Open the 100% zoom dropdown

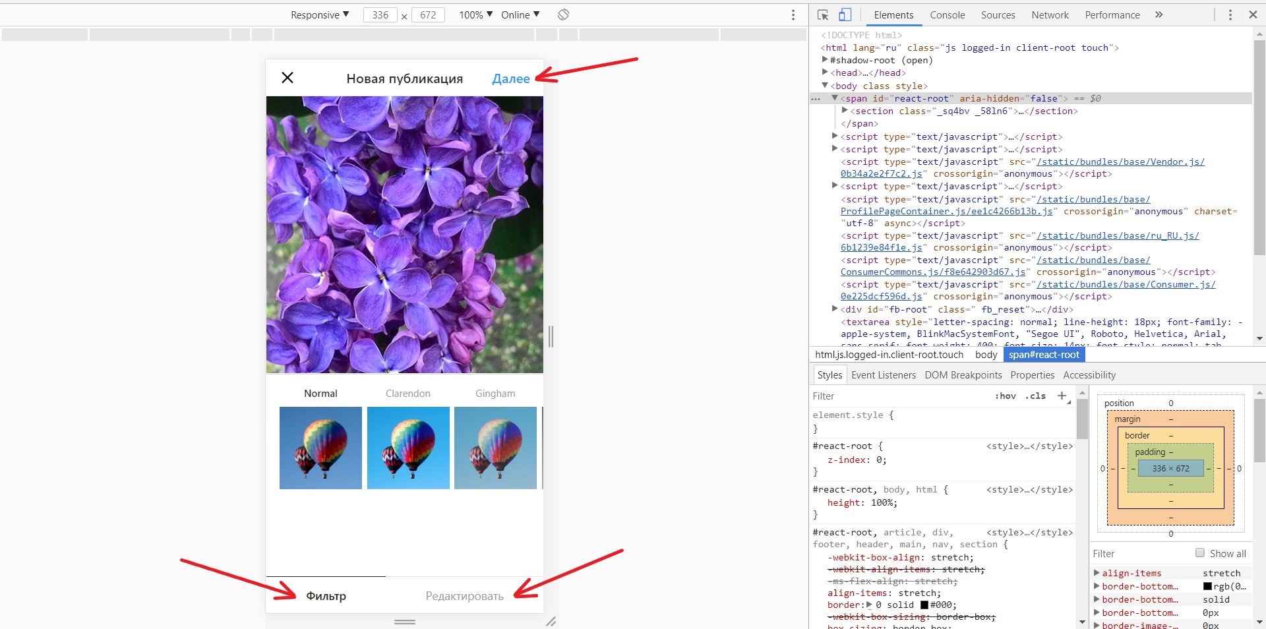tap(476, 15)
